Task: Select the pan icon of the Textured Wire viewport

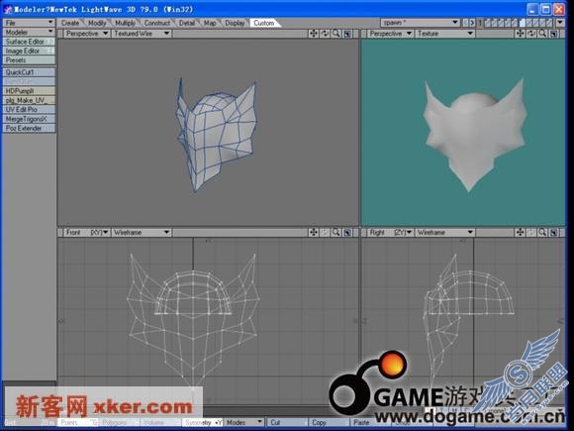Action: [x=314, y=34]
